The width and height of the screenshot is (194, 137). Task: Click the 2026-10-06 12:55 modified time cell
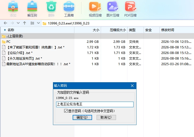(x=176, y=42)
